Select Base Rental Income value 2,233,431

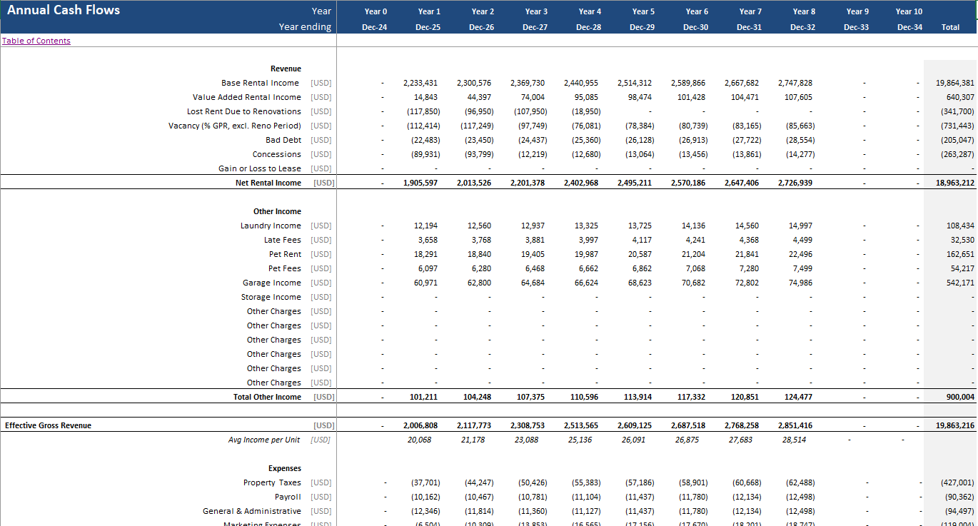click(x=420, y=83)
